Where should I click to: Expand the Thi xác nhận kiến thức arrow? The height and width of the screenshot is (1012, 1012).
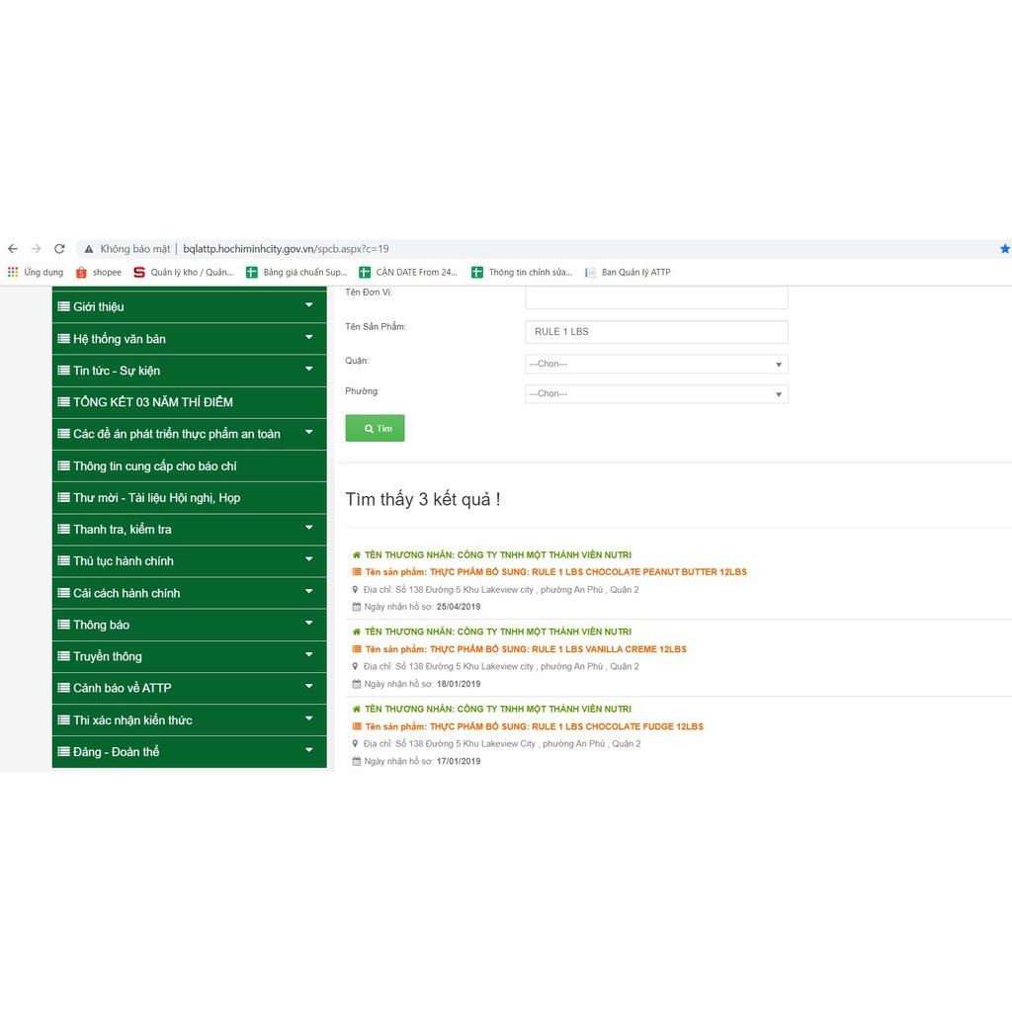[x=308, y=718]
